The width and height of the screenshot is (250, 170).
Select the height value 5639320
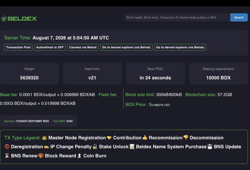[x=29, y=78]
